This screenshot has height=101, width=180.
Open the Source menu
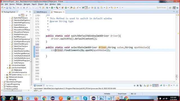(x=12, y=4)
